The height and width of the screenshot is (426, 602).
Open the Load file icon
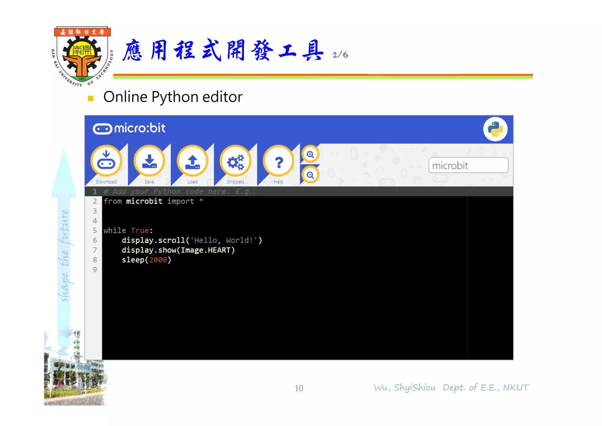(193, 161)
